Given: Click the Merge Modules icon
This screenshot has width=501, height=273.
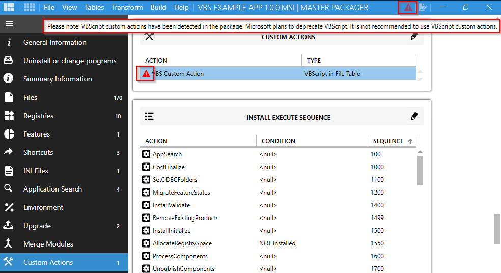Looking at the screenshot, I should point(8,243).
